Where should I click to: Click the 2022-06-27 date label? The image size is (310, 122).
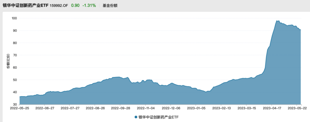pyautogui.click(x=44, y=108)
